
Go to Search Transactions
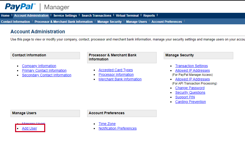(96, 16)
